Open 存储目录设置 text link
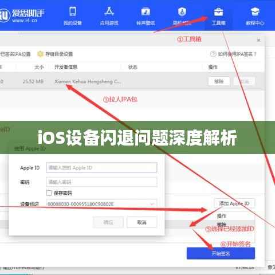 (x=59, y=54)
